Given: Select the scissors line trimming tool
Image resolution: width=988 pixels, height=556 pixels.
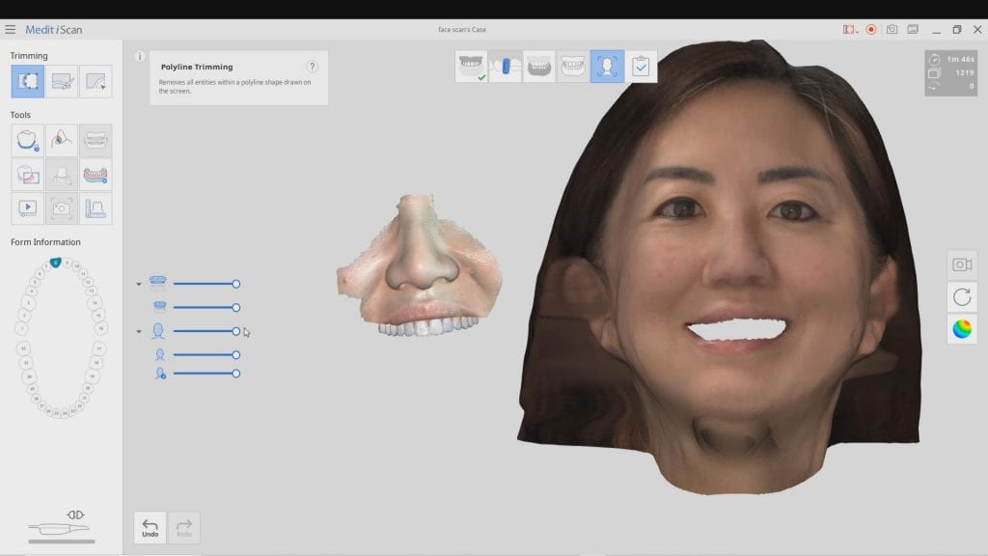Looking at the screenshot, I should (x=62, y=81).
